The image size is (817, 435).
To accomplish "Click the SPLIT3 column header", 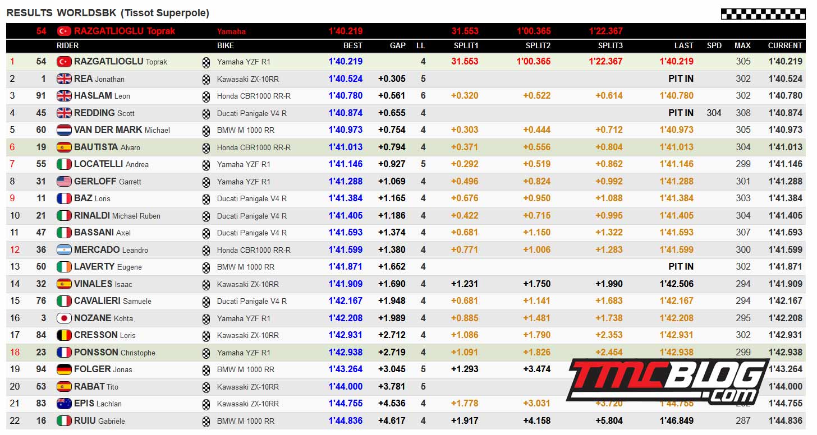I will (611, 45).
